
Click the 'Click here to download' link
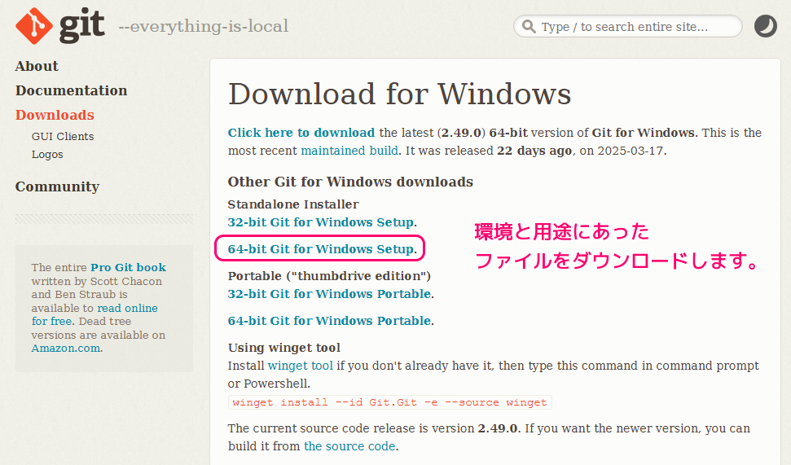(301, 133)
